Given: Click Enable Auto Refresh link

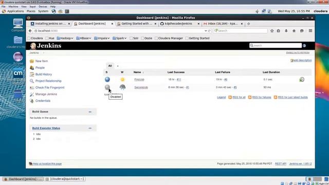Looking at the screenshot, I should [x=298, y=52].
